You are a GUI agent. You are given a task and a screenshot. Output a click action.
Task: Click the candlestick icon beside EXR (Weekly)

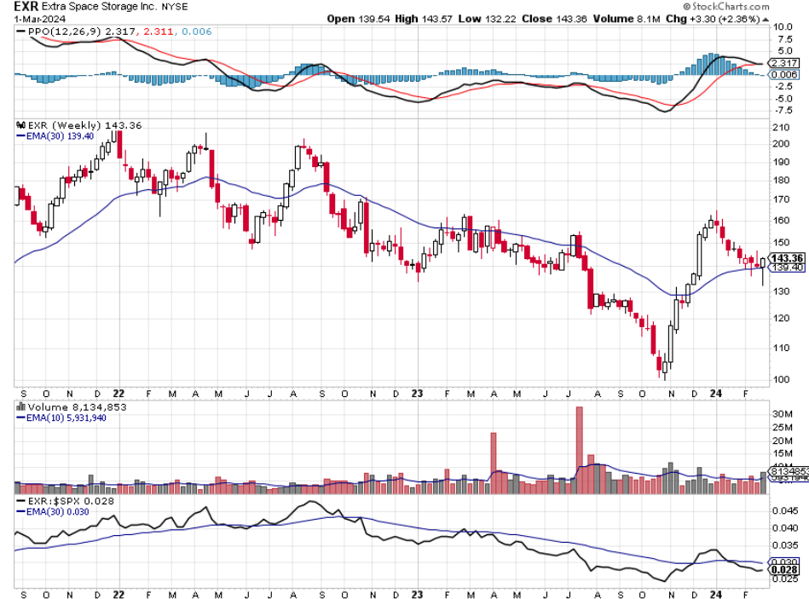click(21, 124)
